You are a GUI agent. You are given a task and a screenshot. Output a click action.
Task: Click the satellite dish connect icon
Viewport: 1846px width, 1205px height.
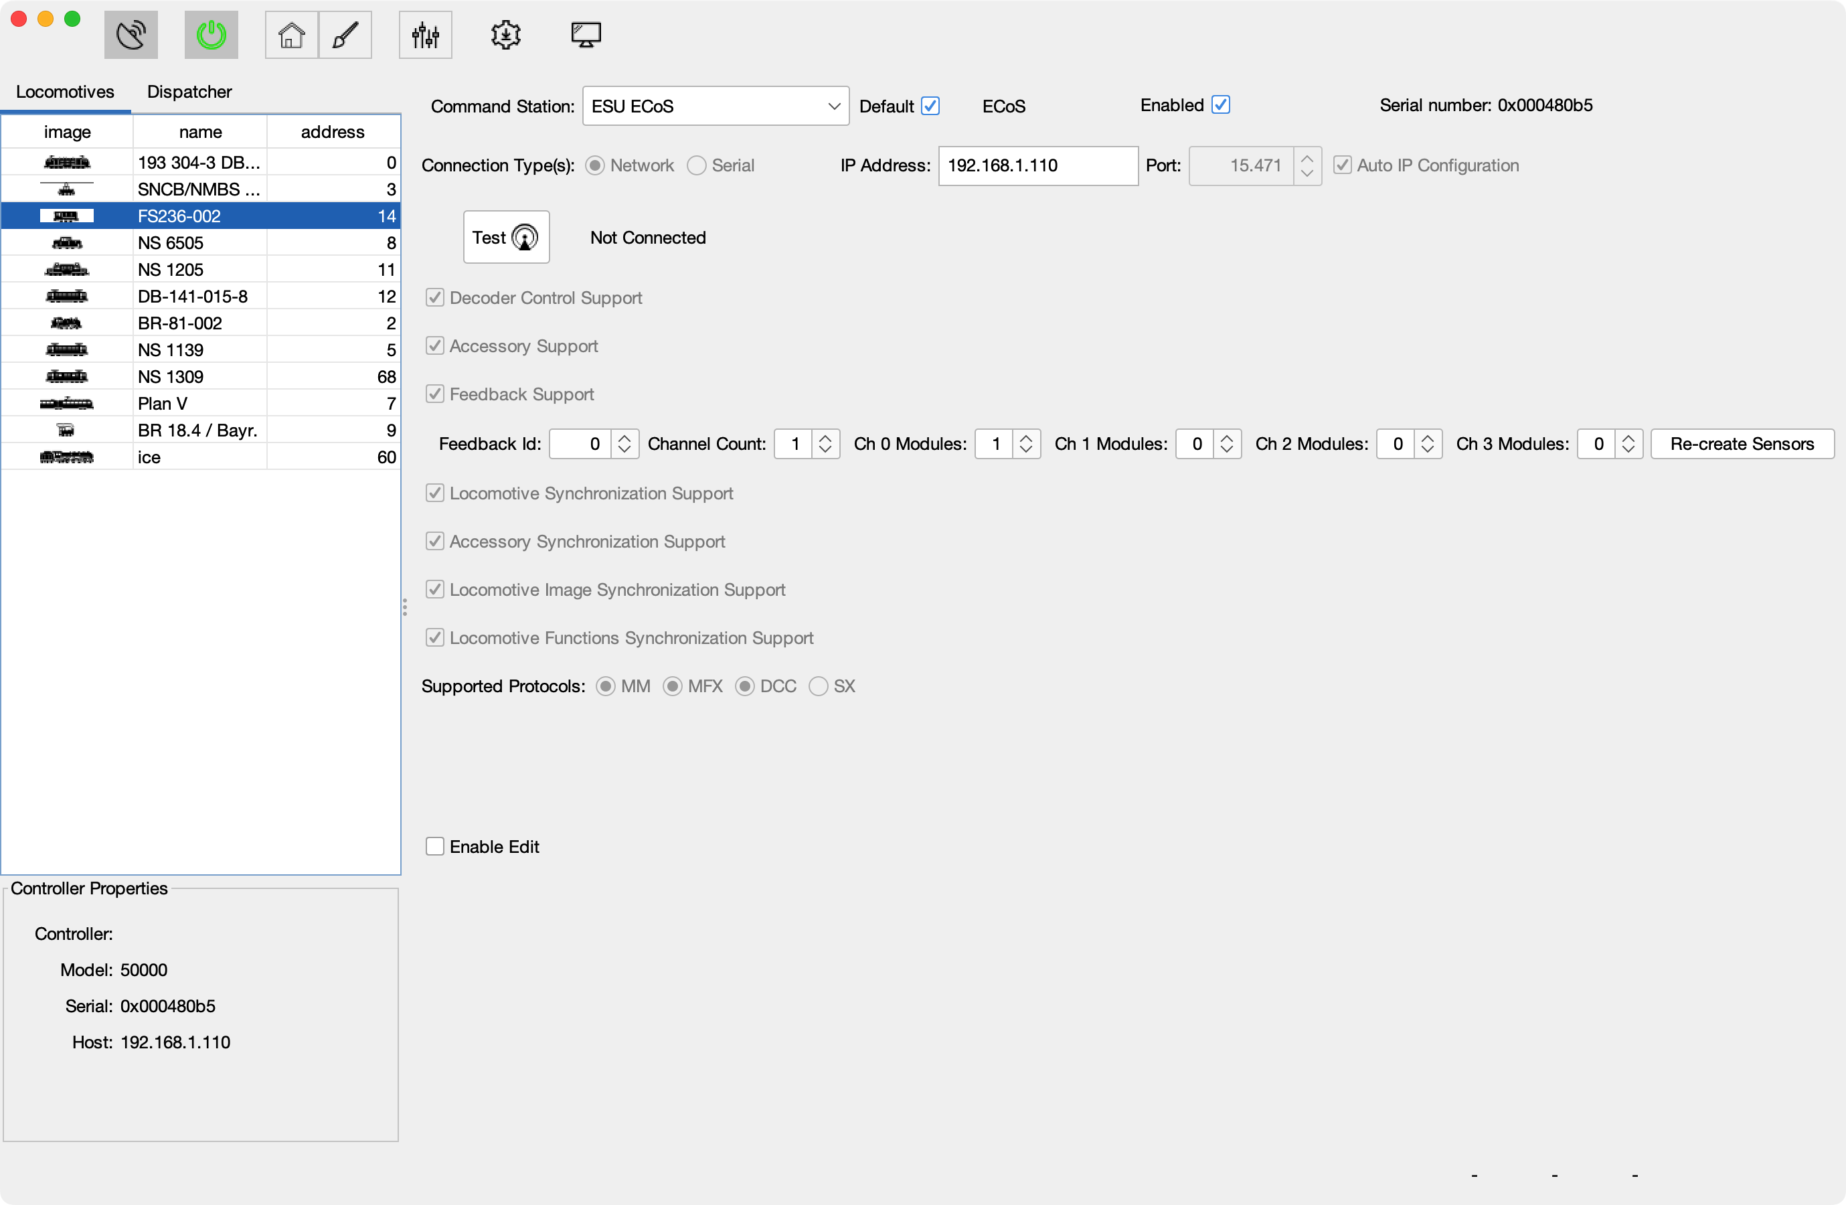pyautogui.click(x=131, y=35)
